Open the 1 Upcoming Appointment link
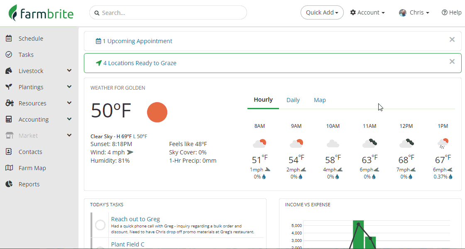465x249 pixels. tap(137, 41)
